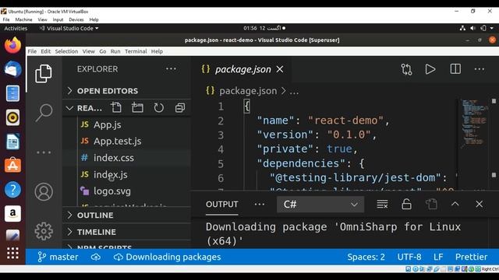Refresh the explorer file list

pyautogui.click(x=159, y=107)
